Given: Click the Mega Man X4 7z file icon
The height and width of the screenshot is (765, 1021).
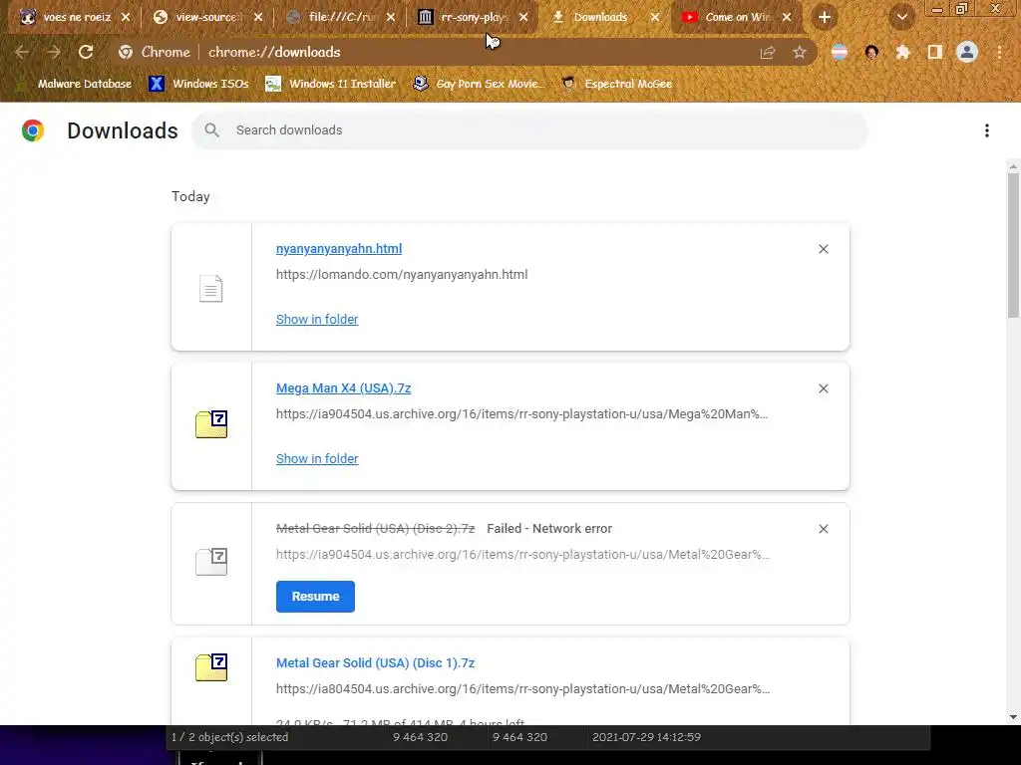Looking at the screenshot, I should [211, 424].
